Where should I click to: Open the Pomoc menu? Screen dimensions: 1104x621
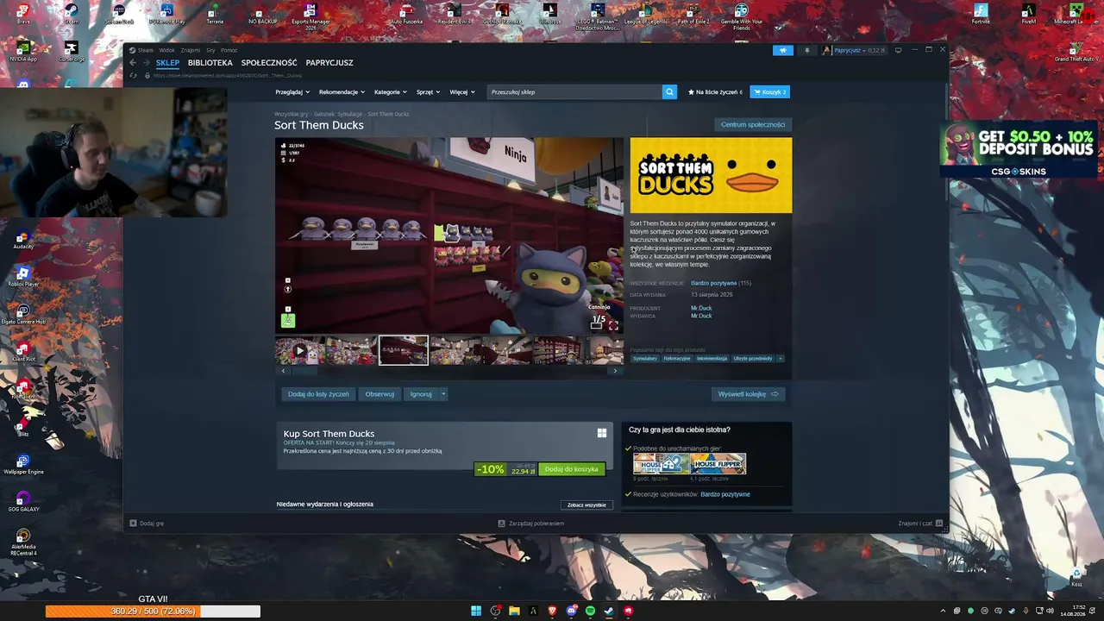tap(229, 50)
